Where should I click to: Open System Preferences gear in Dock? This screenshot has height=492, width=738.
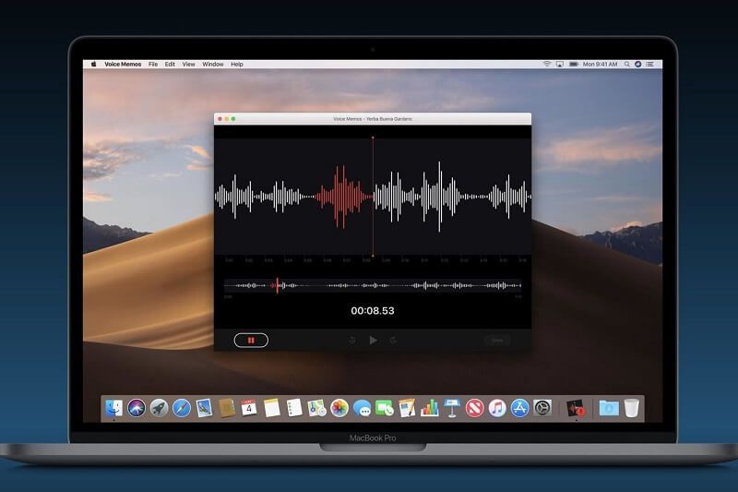click(x=542, y=408)
